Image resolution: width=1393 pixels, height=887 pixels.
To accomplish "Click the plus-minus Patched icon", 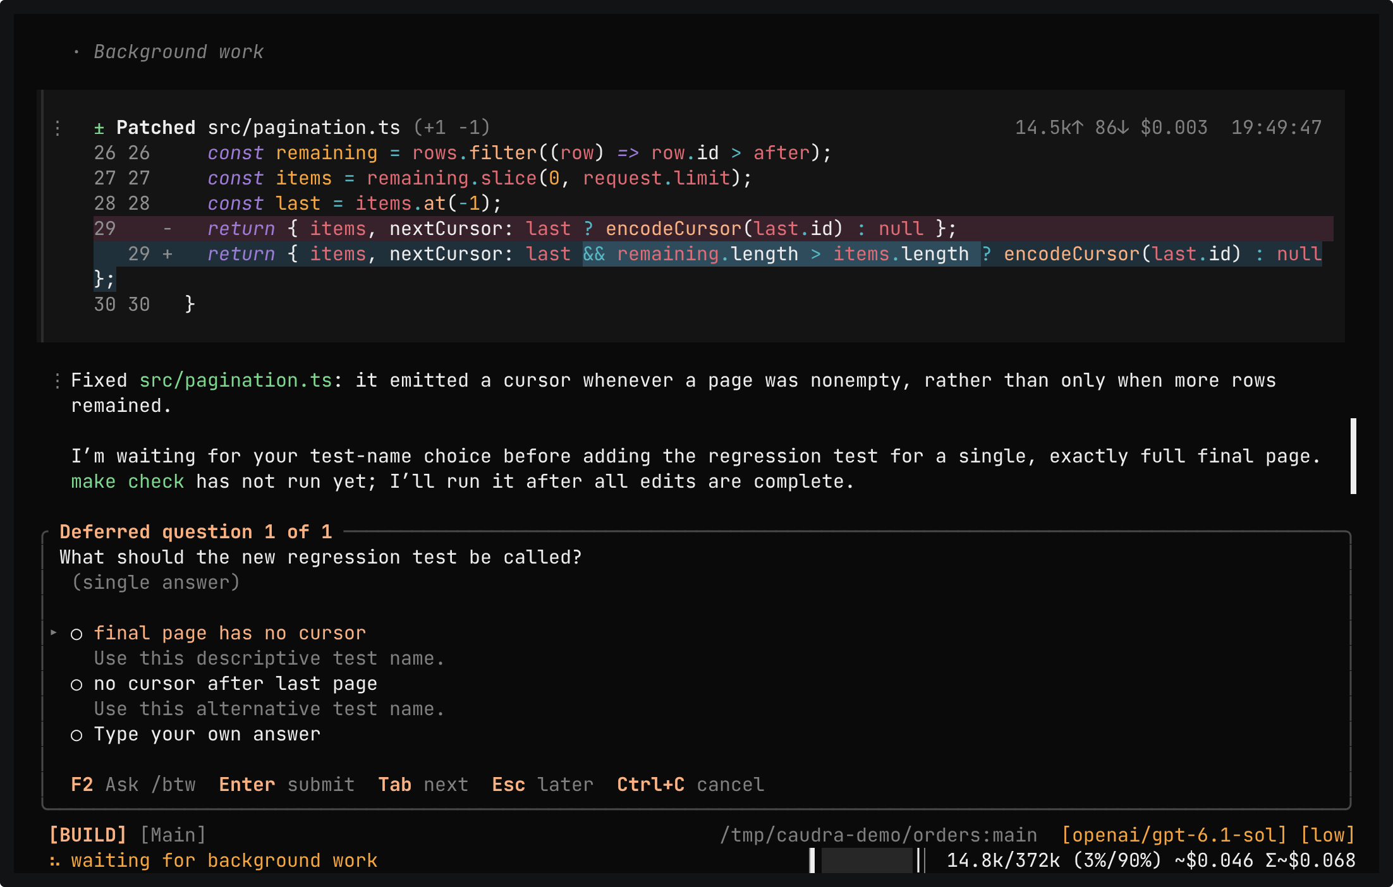I will (99, 128).
